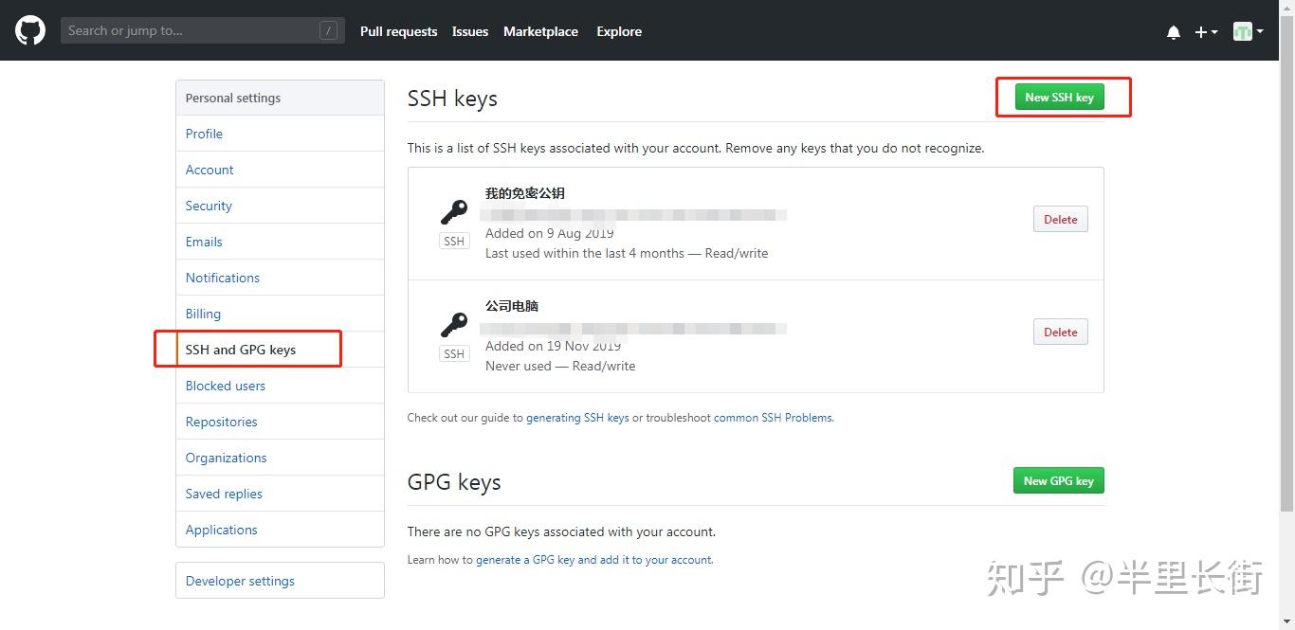
Task: Switch to the Marketplace tab
Action: tap(540, 31)
